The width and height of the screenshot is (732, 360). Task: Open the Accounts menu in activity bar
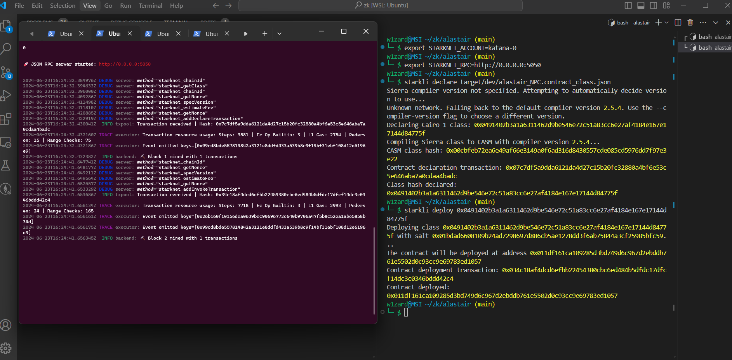(6, 325)
